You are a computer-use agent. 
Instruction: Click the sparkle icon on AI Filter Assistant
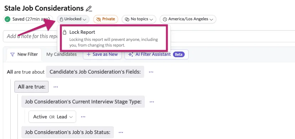point(131,54)
